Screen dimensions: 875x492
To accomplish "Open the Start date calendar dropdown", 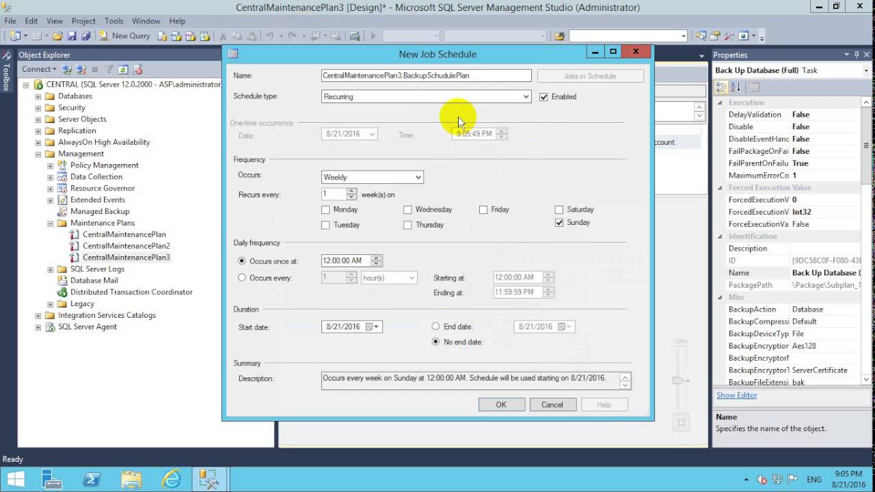I will tap(372, 327).
